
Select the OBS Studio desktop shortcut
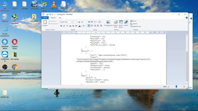pos(5,68)
